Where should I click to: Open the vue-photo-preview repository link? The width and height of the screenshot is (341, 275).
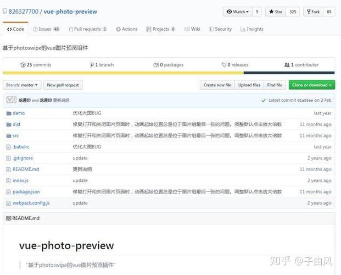click(70, 12)
